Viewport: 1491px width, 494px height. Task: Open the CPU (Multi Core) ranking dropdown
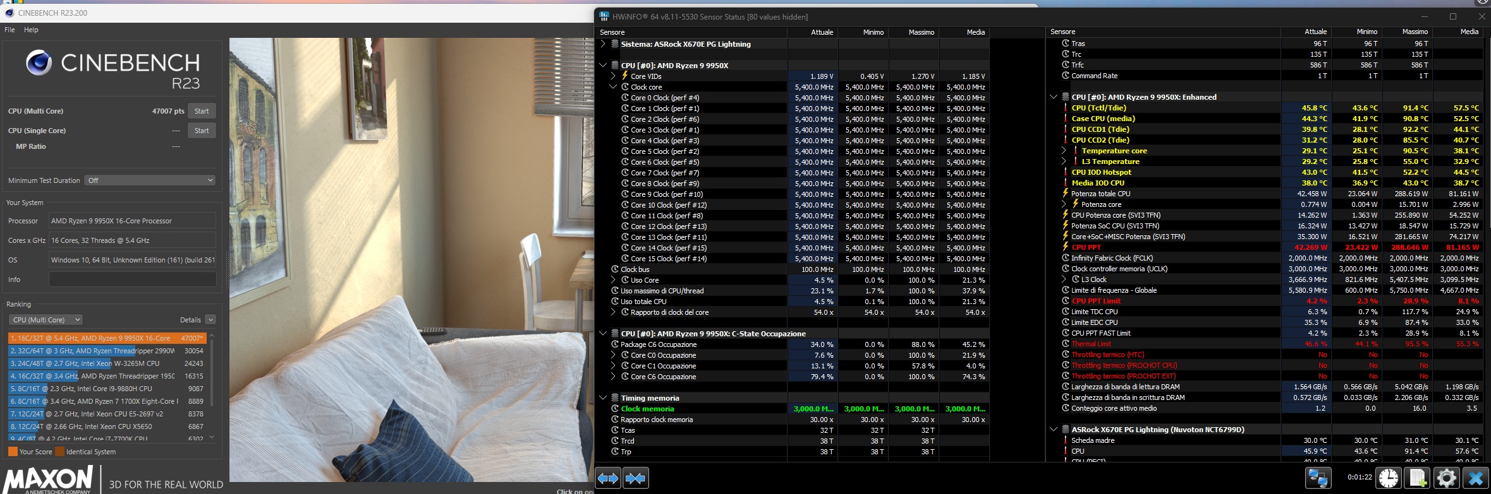[x=47, y=320]
